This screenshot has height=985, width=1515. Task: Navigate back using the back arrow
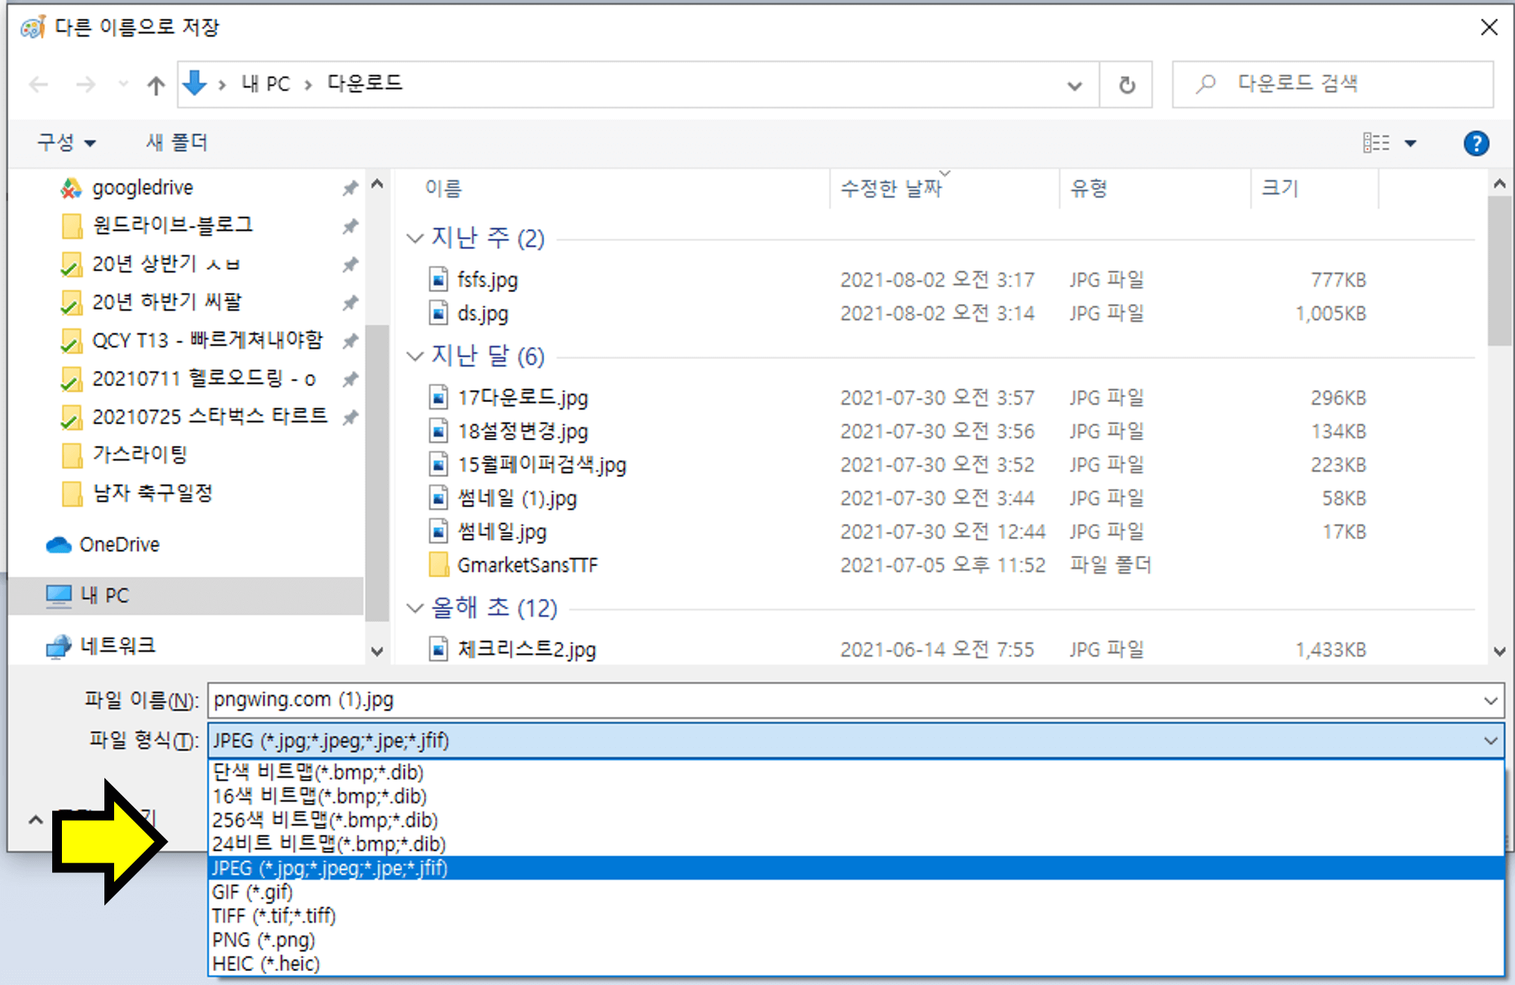click(x=39, y=83)
